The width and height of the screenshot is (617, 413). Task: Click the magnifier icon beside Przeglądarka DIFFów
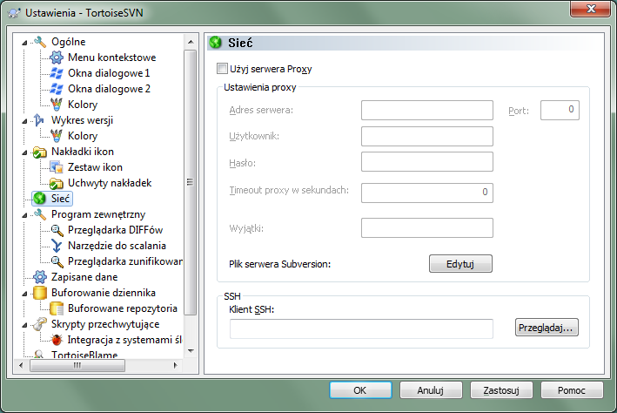click(x=57, y=230)
